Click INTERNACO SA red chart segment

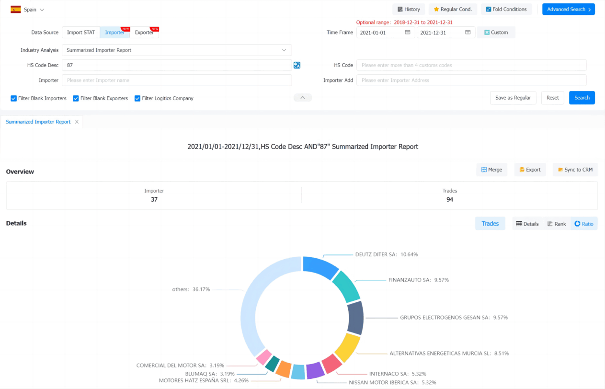[331, 364]
